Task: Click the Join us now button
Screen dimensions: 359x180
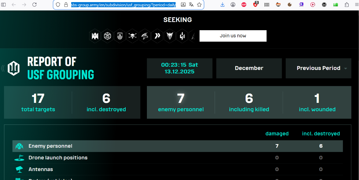Action: [233, 36]
